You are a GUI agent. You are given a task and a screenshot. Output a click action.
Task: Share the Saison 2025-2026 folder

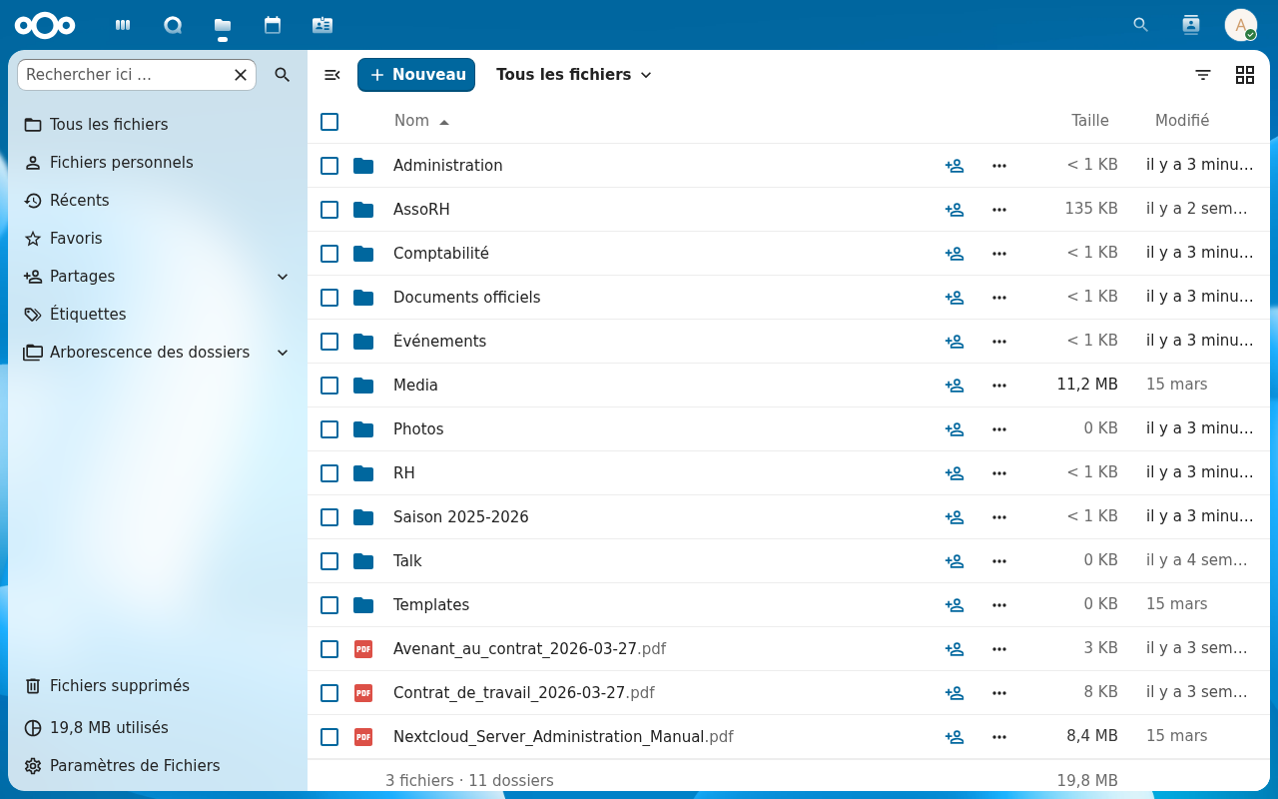tap(955, 517)
